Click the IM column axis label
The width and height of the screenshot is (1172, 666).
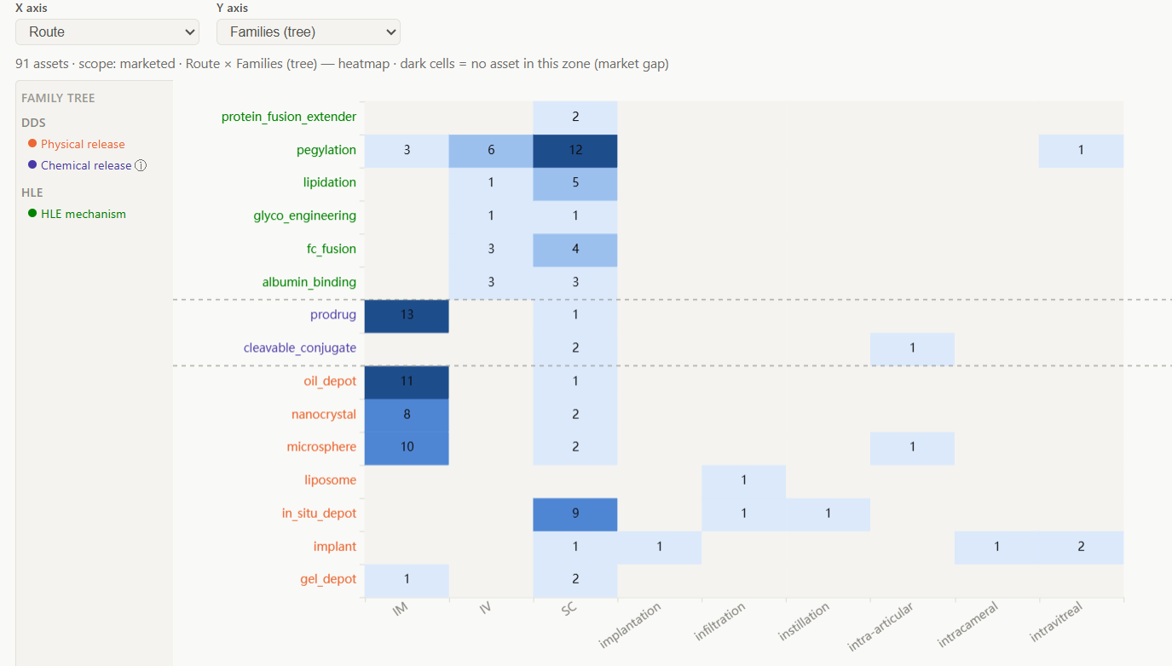click(x=401, y=611)
